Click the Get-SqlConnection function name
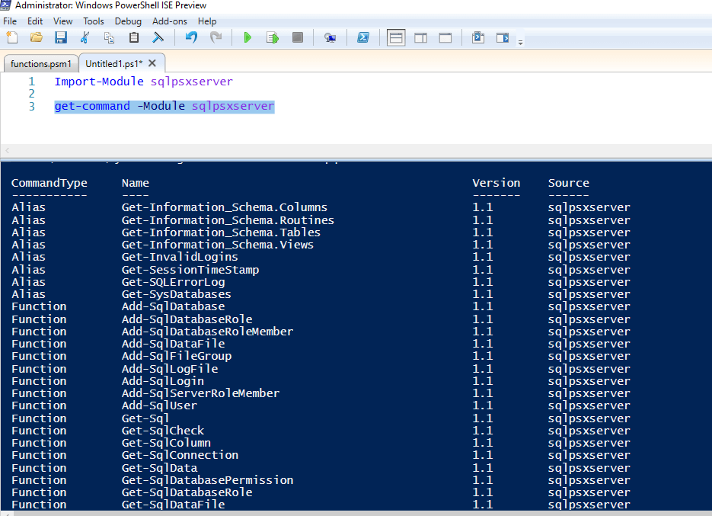This screenshot has width=712, height=516. pos(180,455)
